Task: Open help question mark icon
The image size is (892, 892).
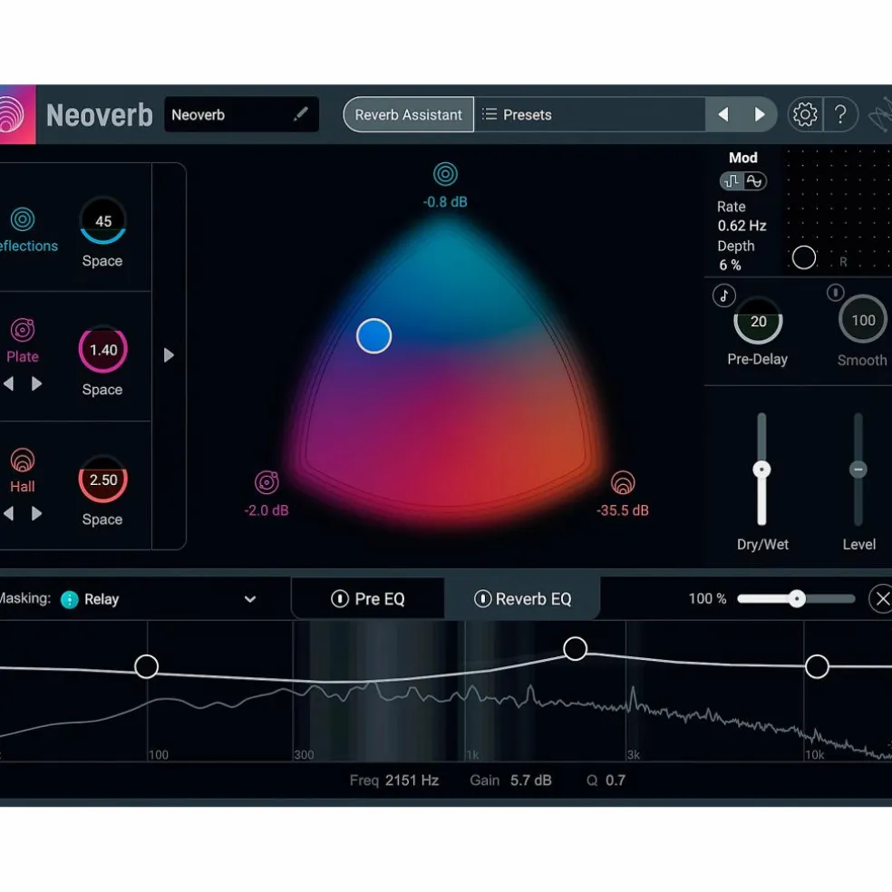Action: click(840, 114)
